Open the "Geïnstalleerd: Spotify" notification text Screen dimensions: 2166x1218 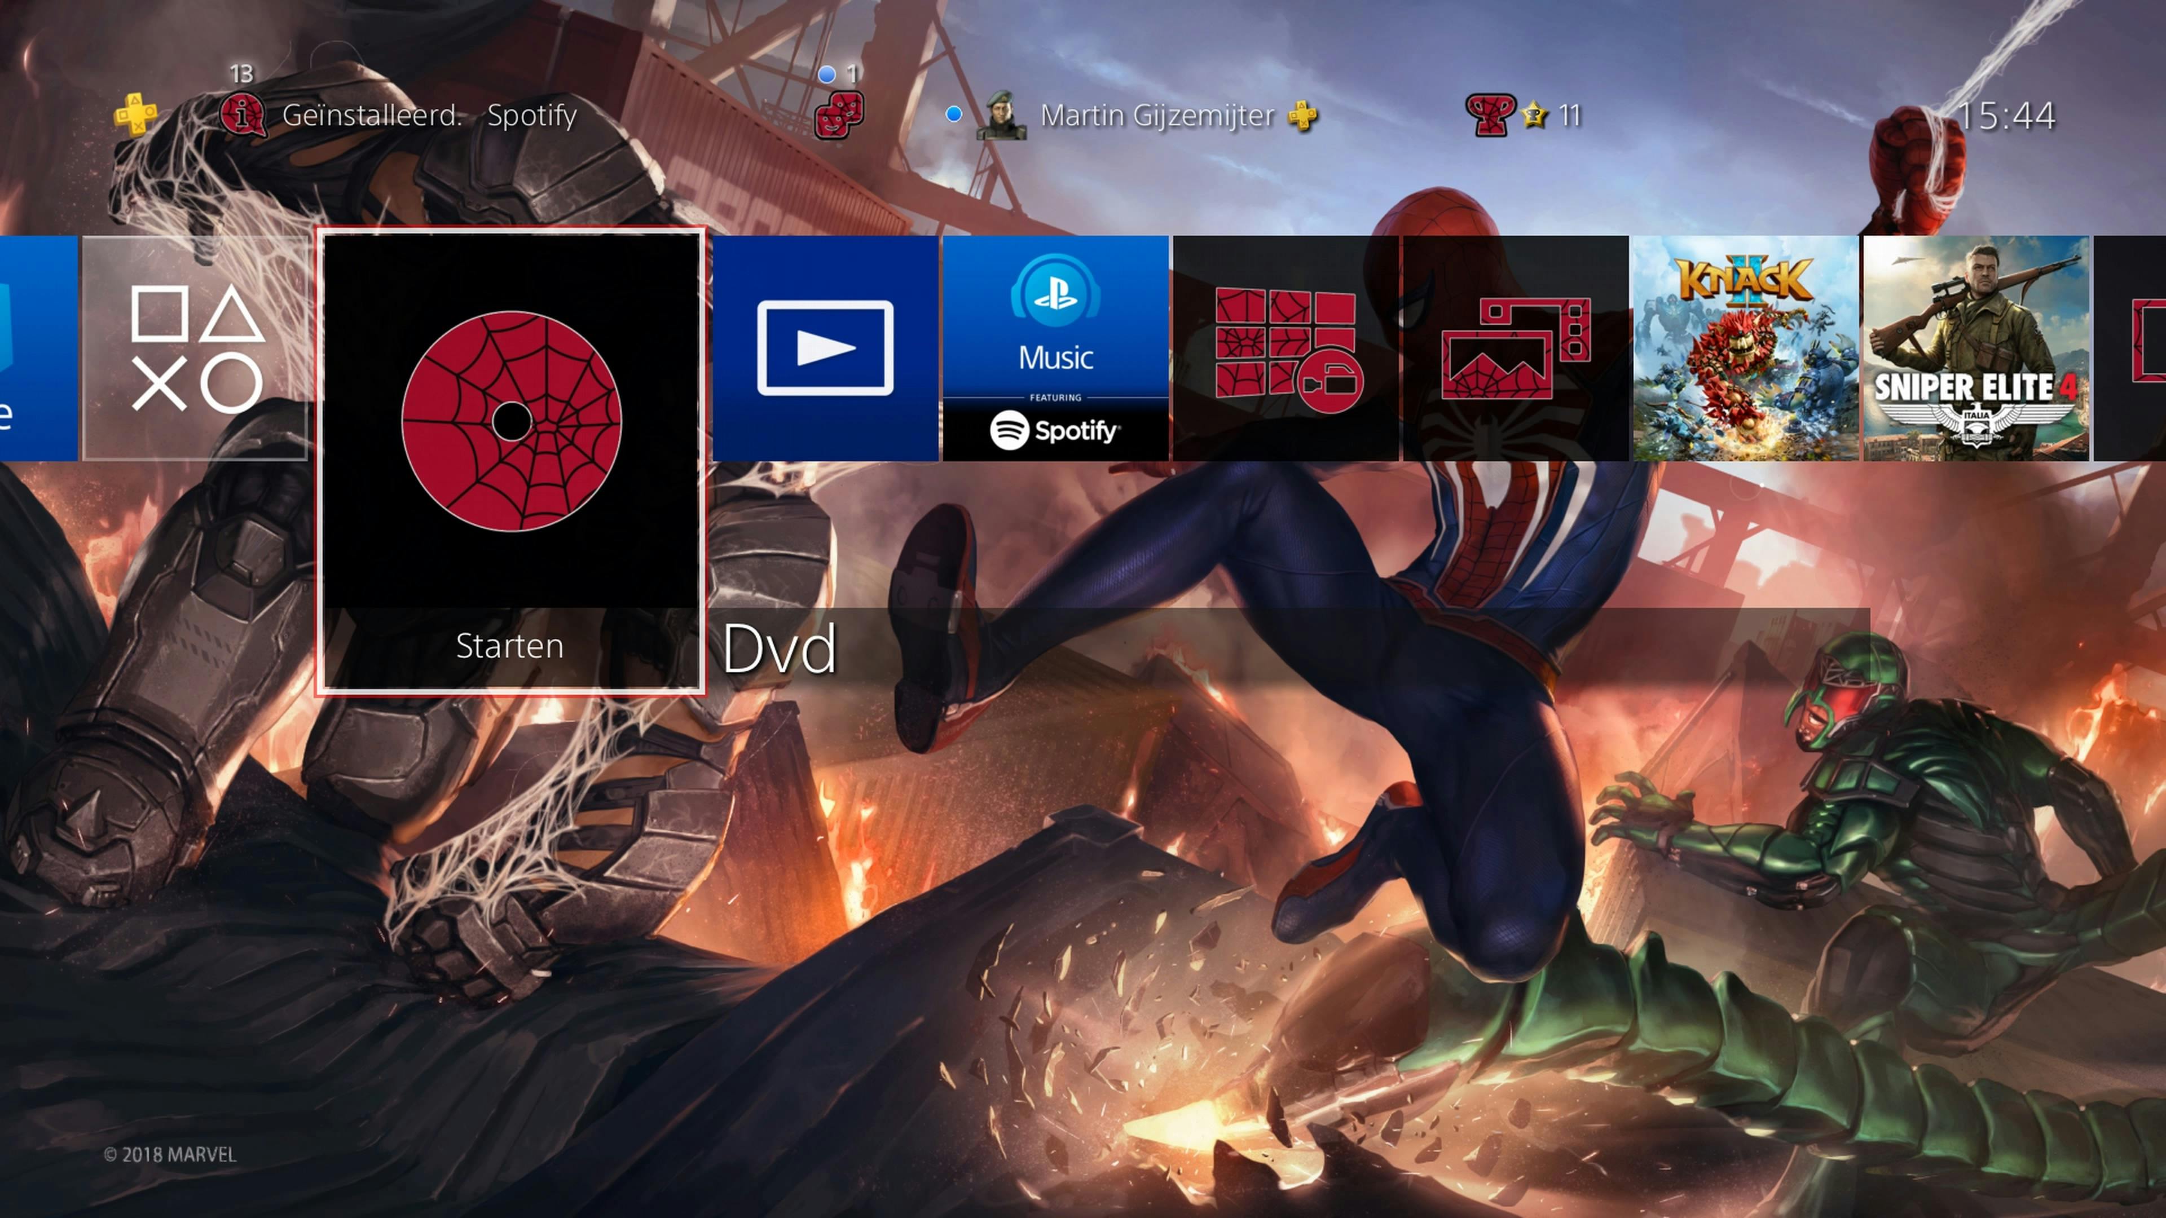(x=429, y=115)
